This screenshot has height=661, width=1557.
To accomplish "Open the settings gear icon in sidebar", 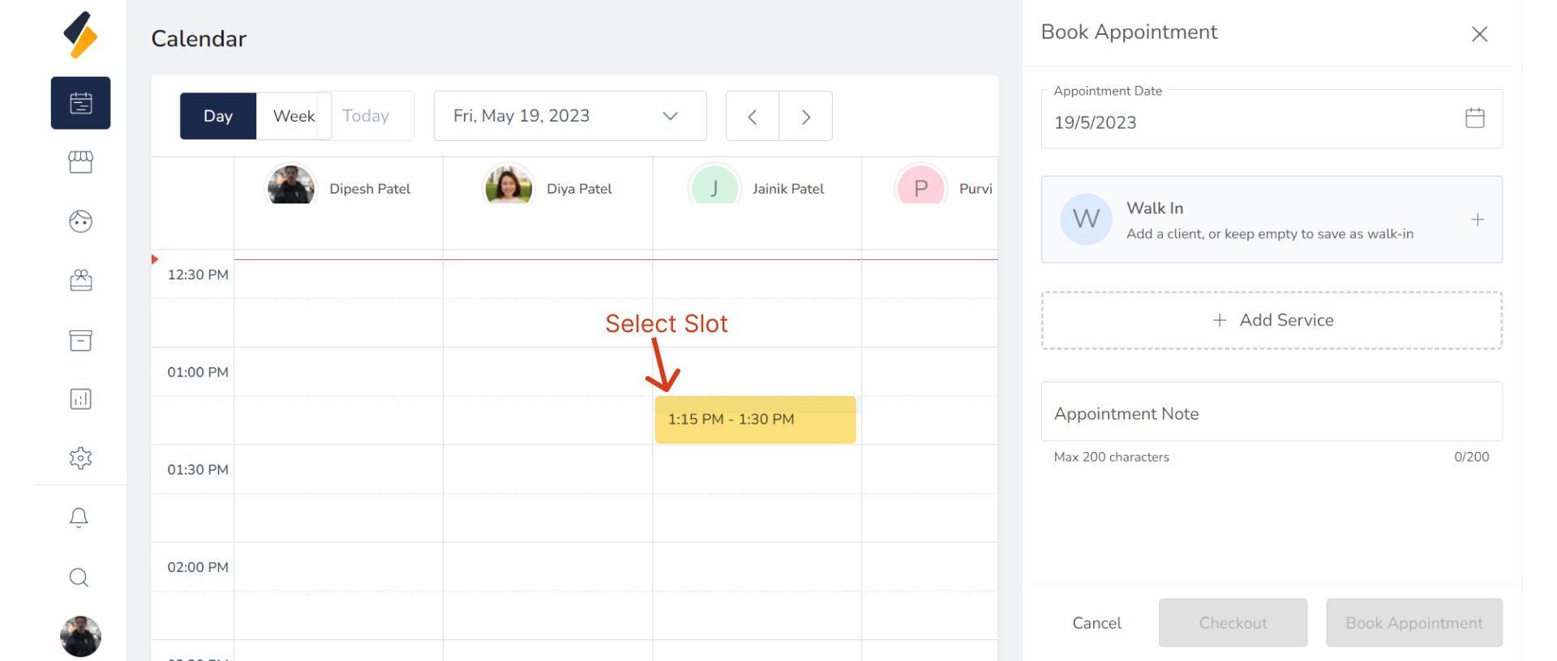I will tap(80, 458).
